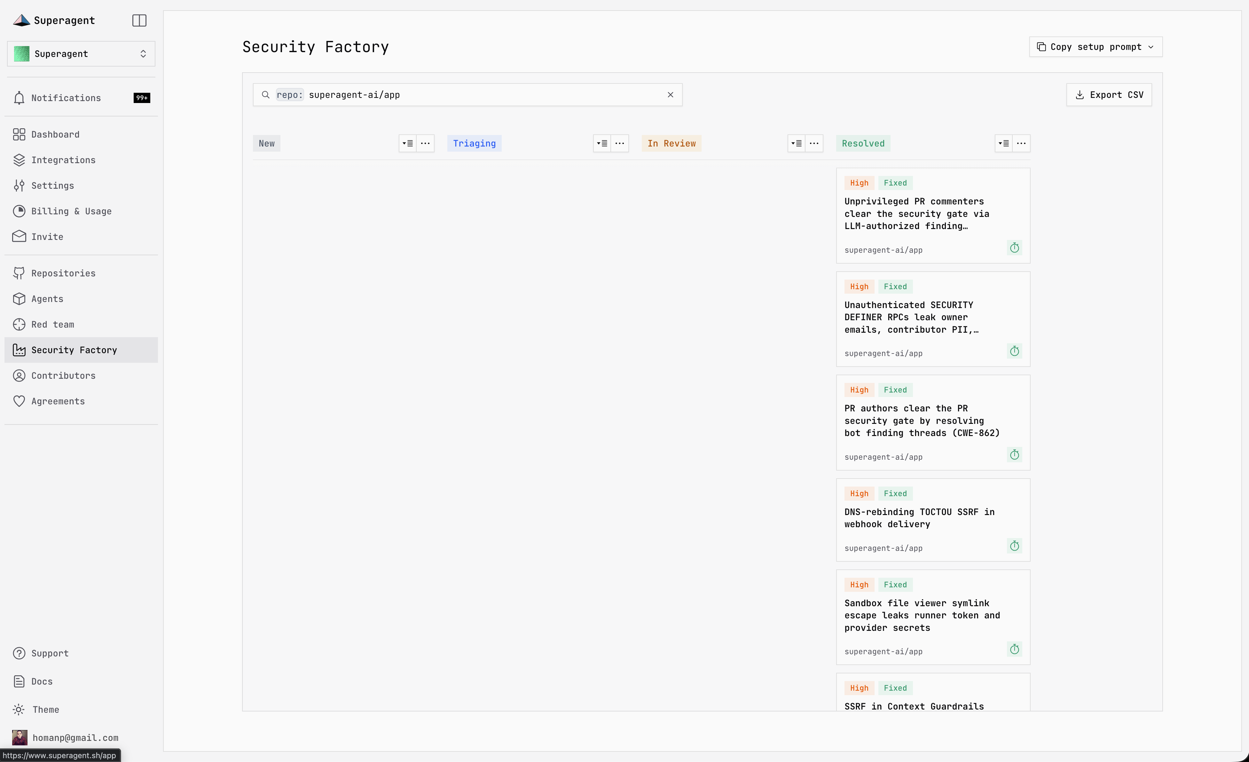Open more options for New column

point(425,144)
